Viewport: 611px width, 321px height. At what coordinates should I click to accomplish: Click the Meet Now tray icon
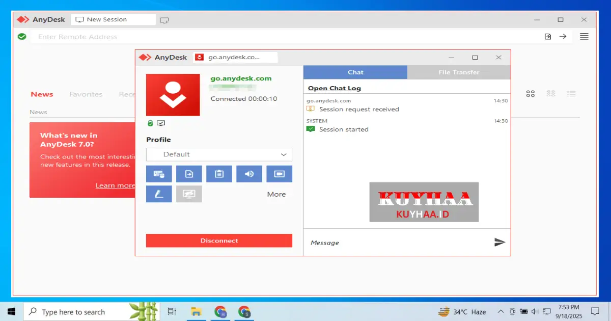(x=512, y=311)
